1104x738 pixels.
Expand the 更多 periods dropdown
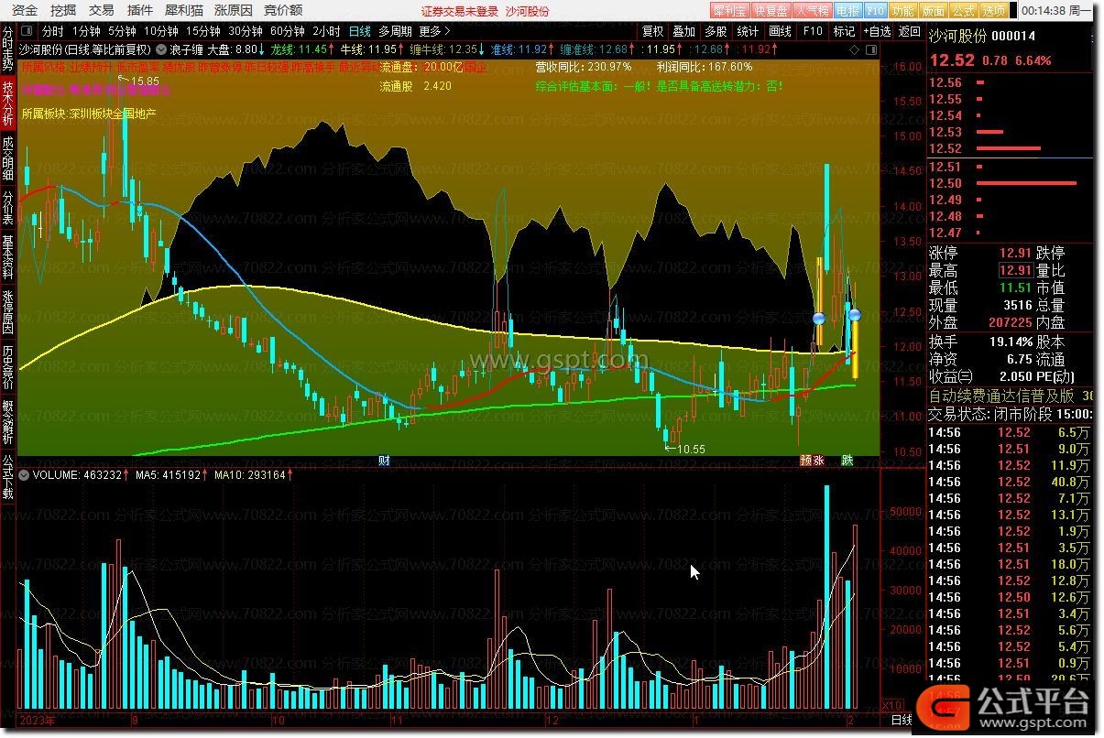(x=435, y=31)
